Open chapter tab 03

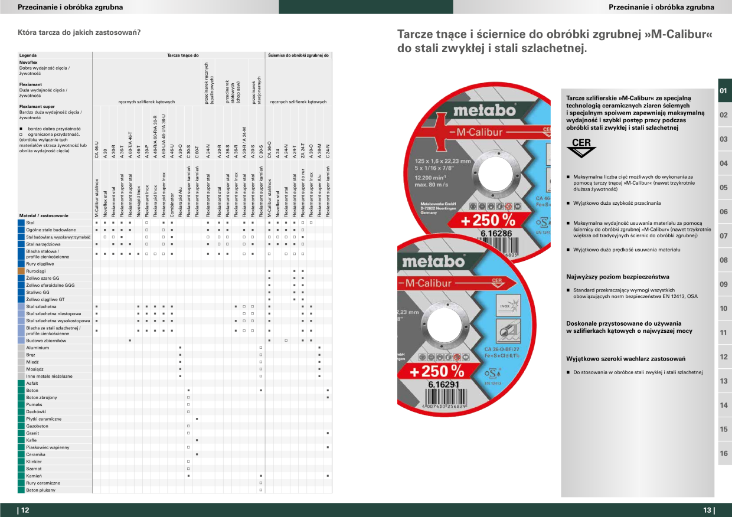coord(724,139)
